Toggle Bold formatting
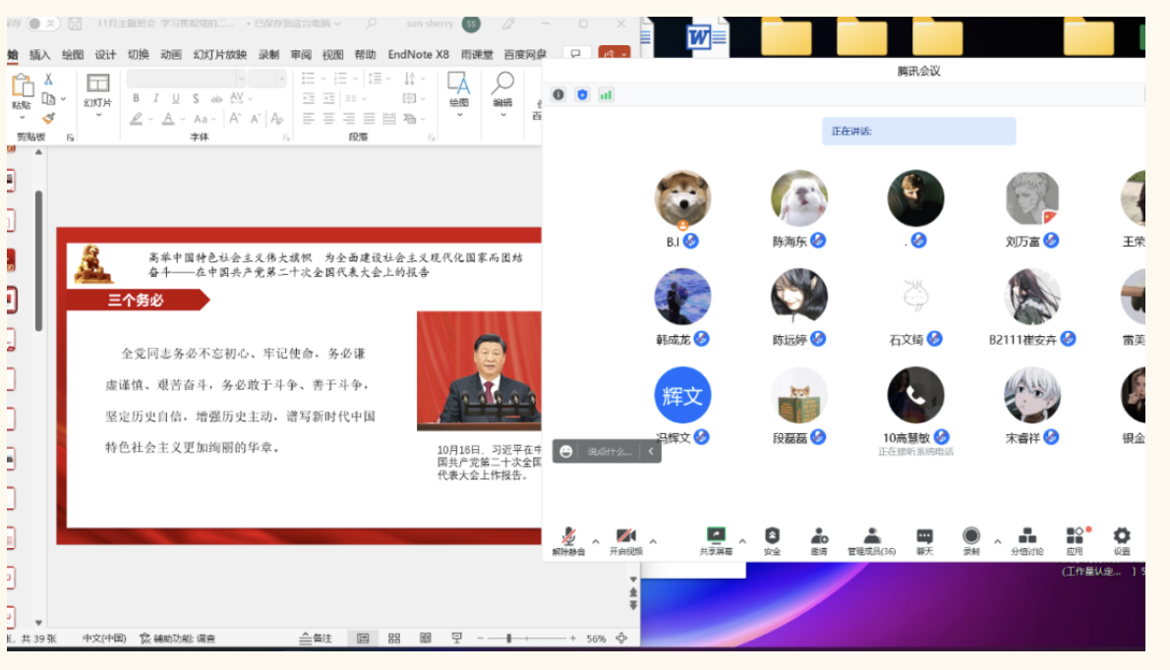Viewport: 1170px width, 670px height. pyautogui.click(x=136, y=98)
